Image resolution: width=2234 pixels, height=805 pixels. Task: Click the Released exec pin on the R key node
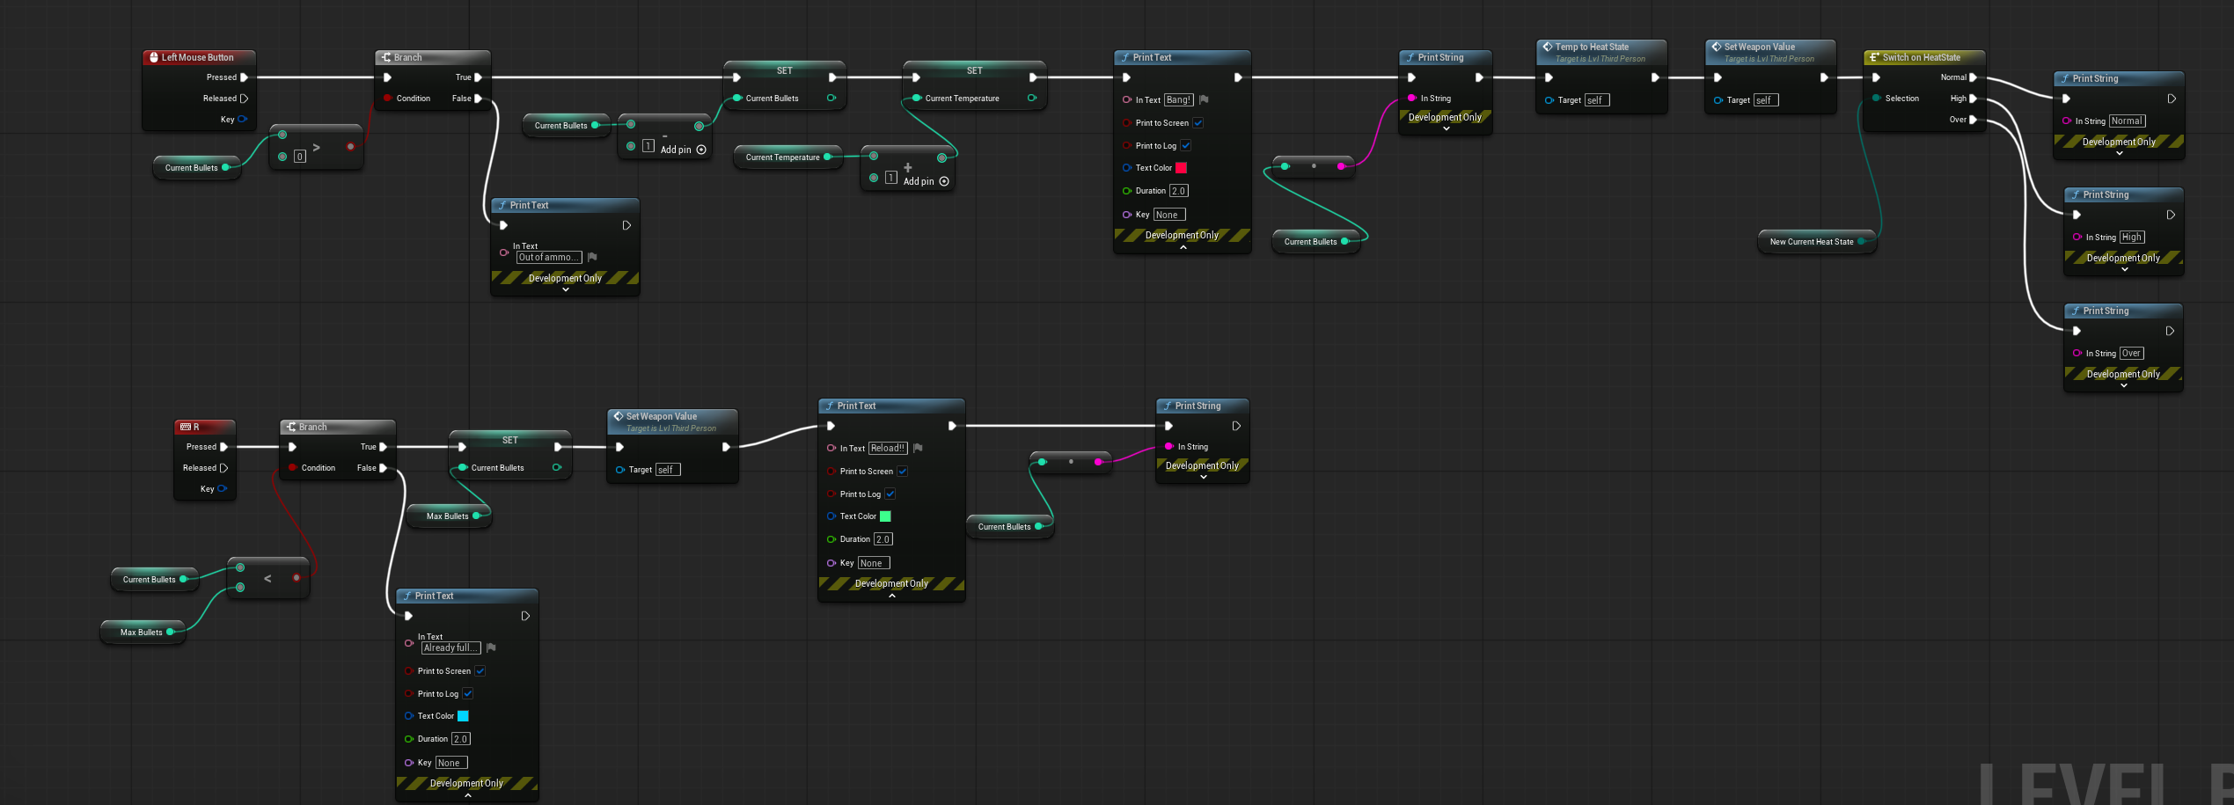click(223, 468)
